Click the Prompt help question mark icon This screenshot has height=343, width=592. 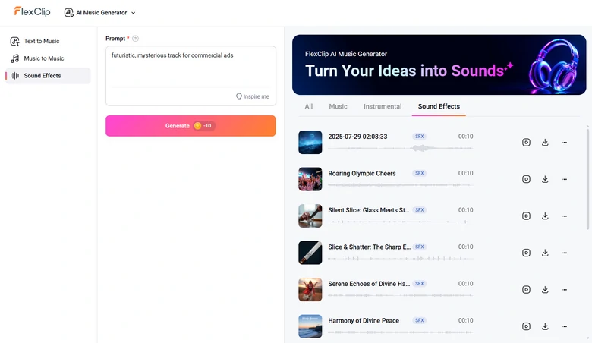pos(136,39)
